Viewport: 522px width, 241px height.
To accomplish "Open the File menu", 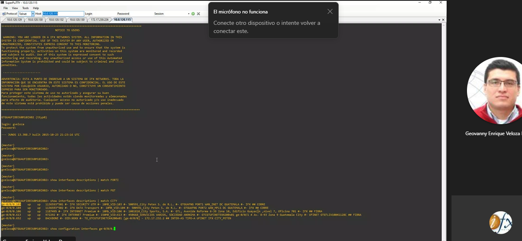I will pyautogui.click(x=6, y=8).
